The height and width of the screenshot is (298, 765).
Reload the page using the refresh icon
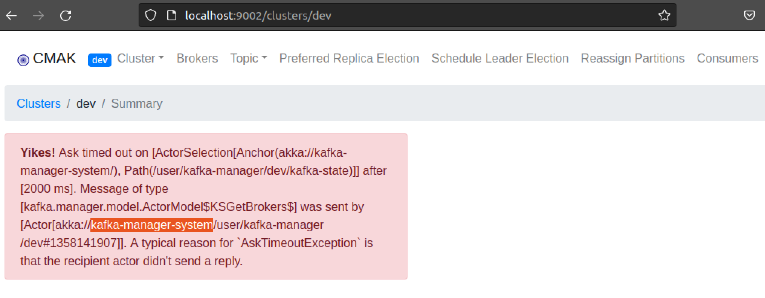tap(65, 15)
